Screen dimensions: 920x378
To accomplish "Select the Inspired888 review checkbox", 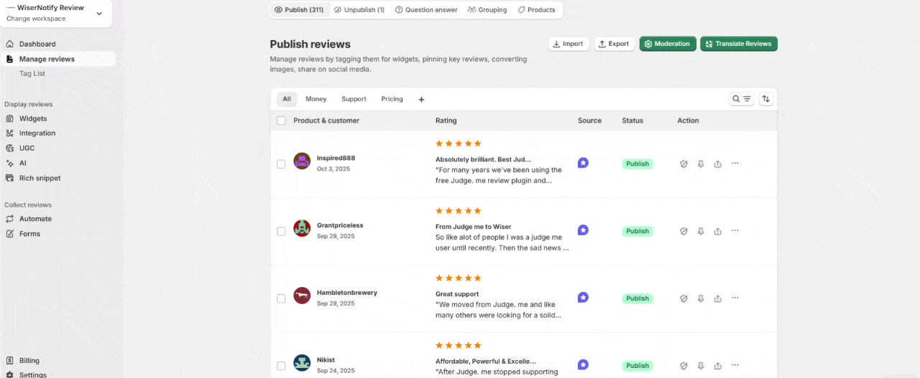I will tap(281, 164).
